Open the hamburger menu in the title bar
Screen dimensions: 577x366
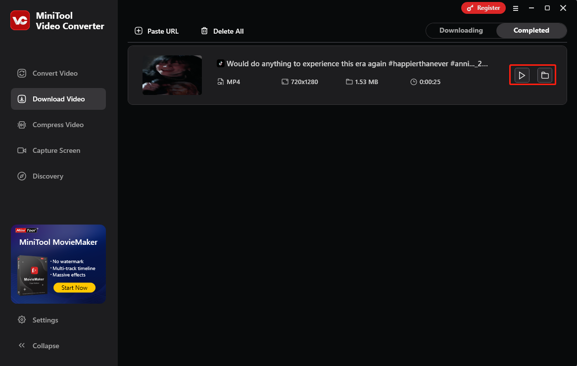[516, 8]
